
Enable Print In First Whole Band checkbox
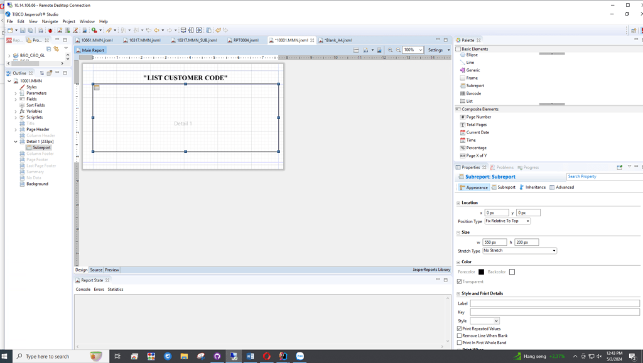coord(459,342)
